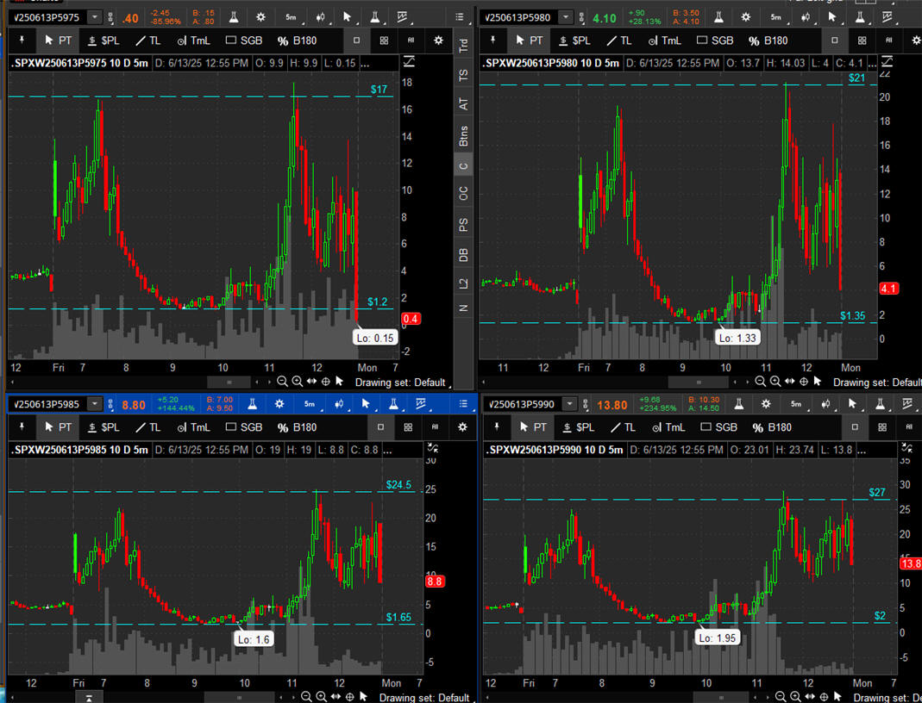The height and width of the screenshot is (703, 922).
Task: Select TL trendline tool in P5980 chart
Action: (x=618, y=40)
